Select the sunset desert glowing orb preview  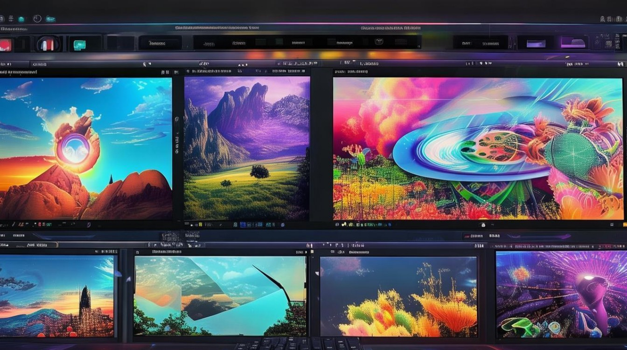pyautogui.click(x=86, y=148)
